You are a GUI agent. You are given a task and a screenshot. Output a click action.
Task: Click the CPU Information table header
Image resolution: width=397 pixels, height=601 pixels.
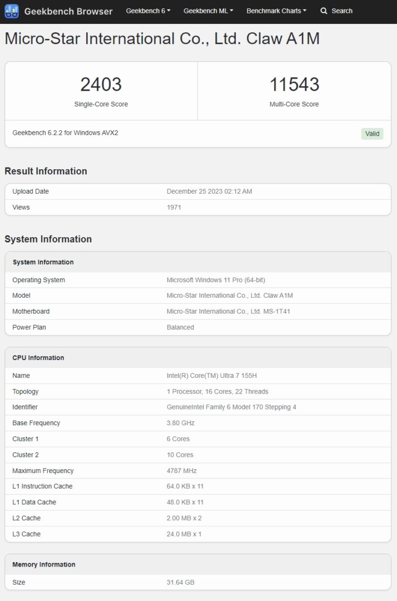tap(38, 358)
